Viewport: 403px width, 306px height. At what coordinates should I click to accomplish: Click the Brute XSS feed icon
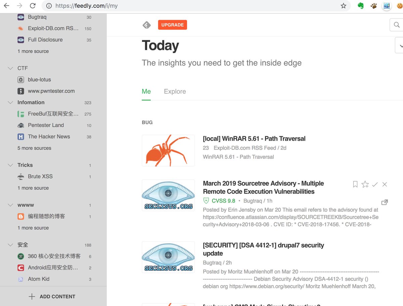pyautogui.click(x=21, y=176)
